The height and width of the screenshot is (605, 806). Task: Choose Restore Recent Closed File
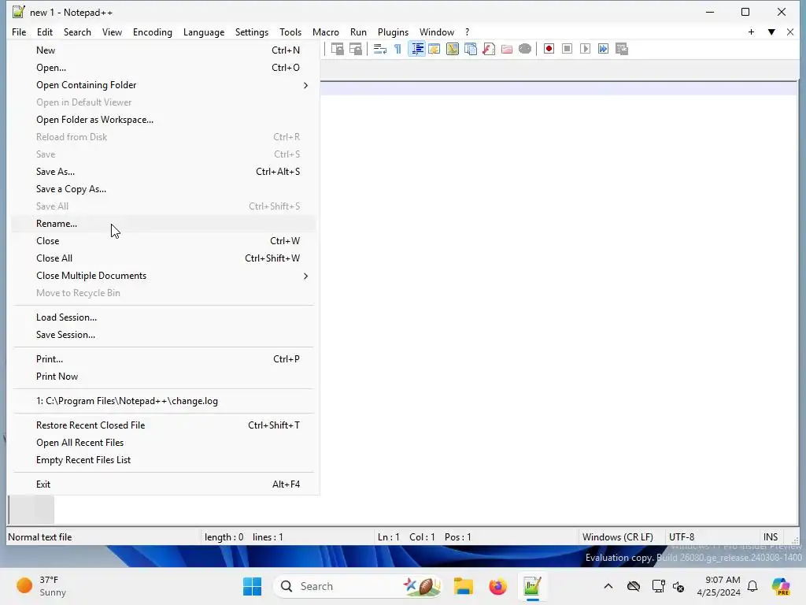tap(164, 425)
